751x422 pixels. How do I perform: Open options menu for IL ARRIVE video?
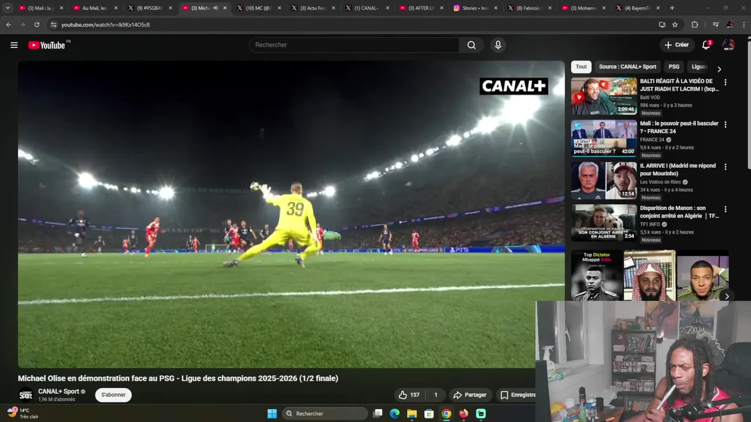725,167
